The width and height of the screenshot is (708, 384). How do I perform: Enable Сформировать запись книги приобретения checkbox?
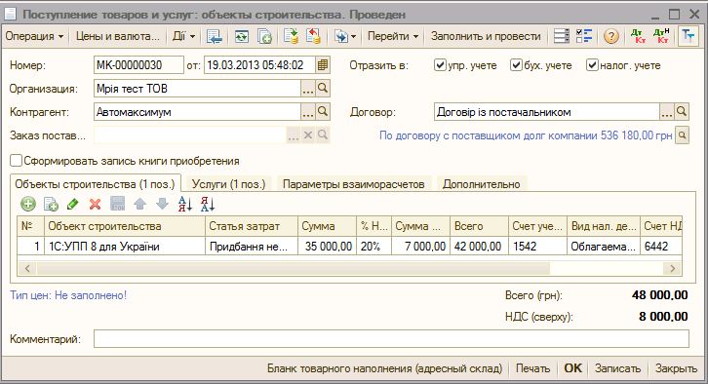pos(17,161)
